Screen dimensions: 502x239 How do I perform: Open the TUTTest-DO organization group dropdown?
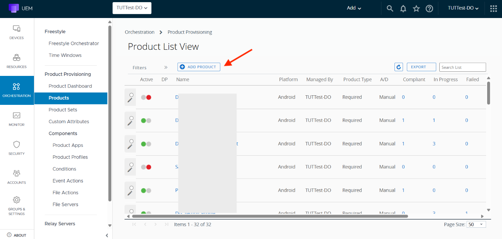point(132,8)
